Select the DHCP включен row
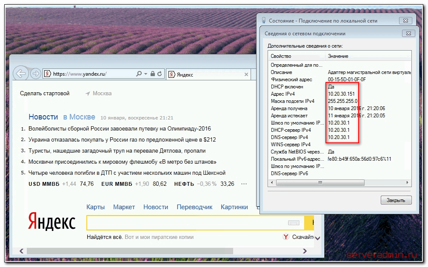428x267 pixels. pos(340,87)
